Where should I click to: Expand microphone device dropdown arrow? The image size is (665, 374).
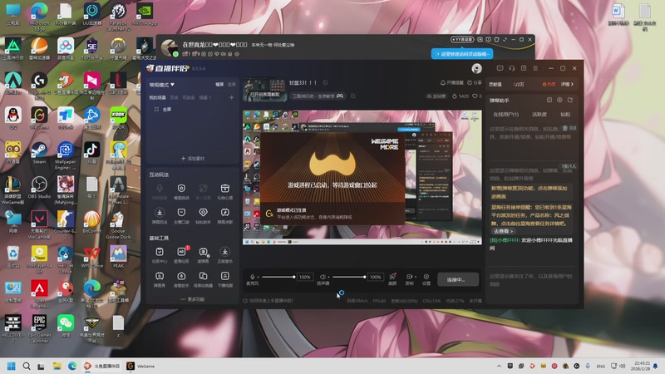click(x=258, y=277)
